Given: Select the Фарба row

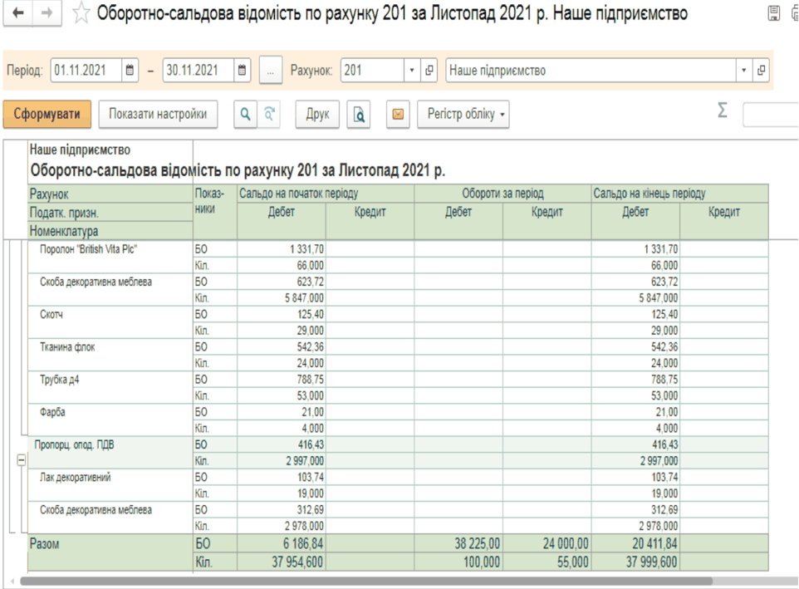Looking at the screenshot, I should pyautogui.click(x=110, y=420).
